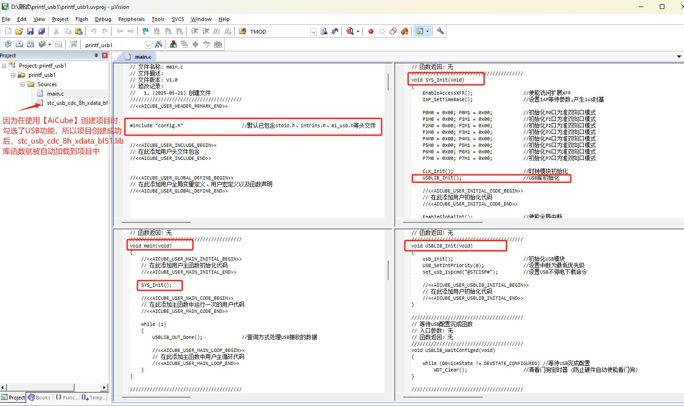
Task: Insert a bookmark with the flag icon
Action: click(145, 31)
